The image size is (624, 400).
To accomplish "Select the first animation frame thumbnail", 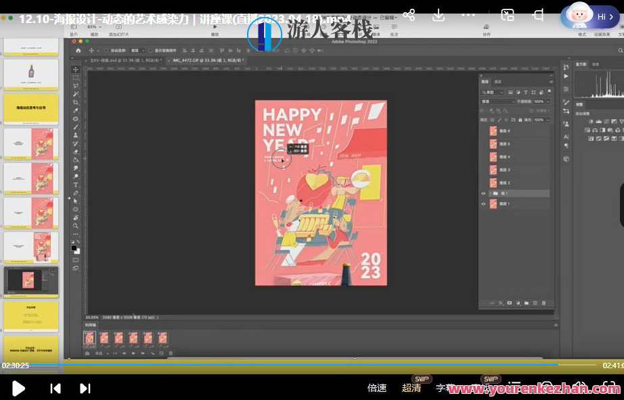I will click(89, 338).
